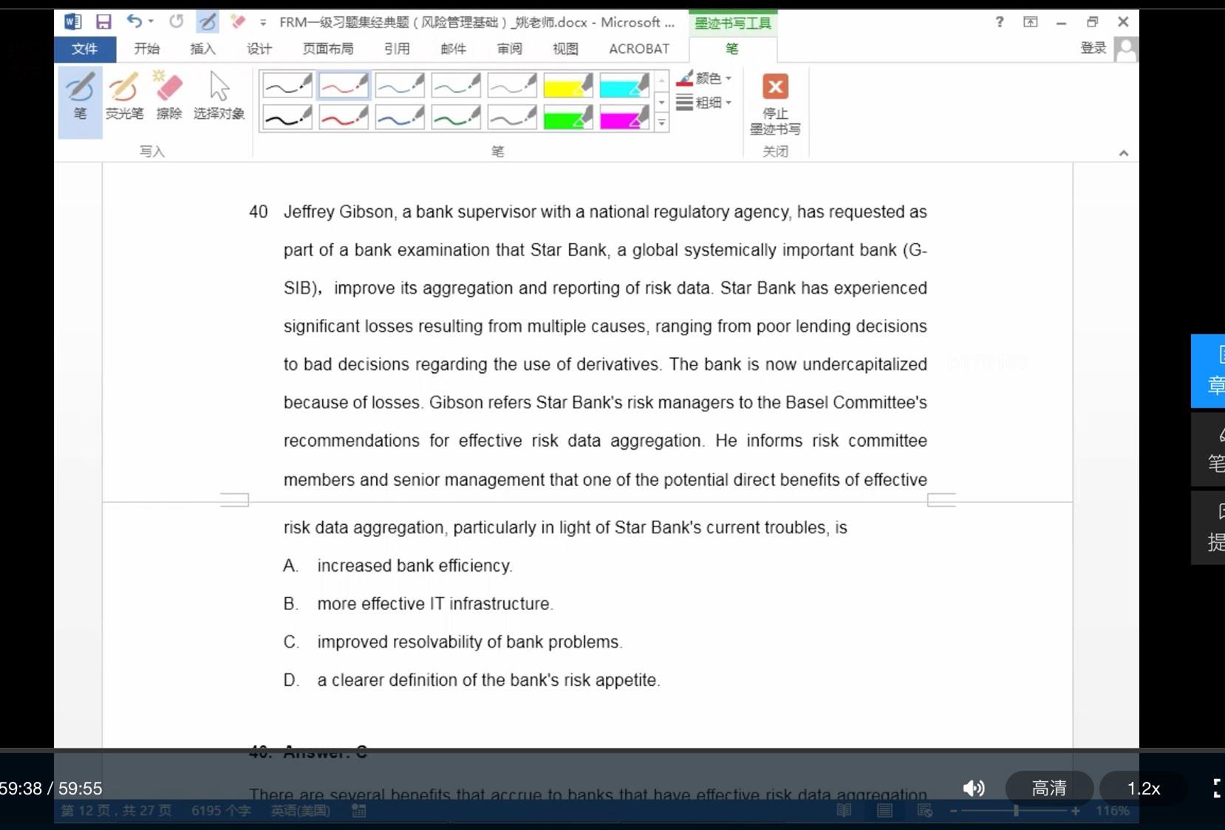
Task: Sign in via the Login (登录) link
Action: [1093, 48]
